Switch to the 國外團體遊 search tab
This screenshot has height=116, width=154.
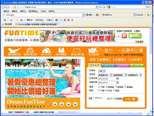pos(108,65)
